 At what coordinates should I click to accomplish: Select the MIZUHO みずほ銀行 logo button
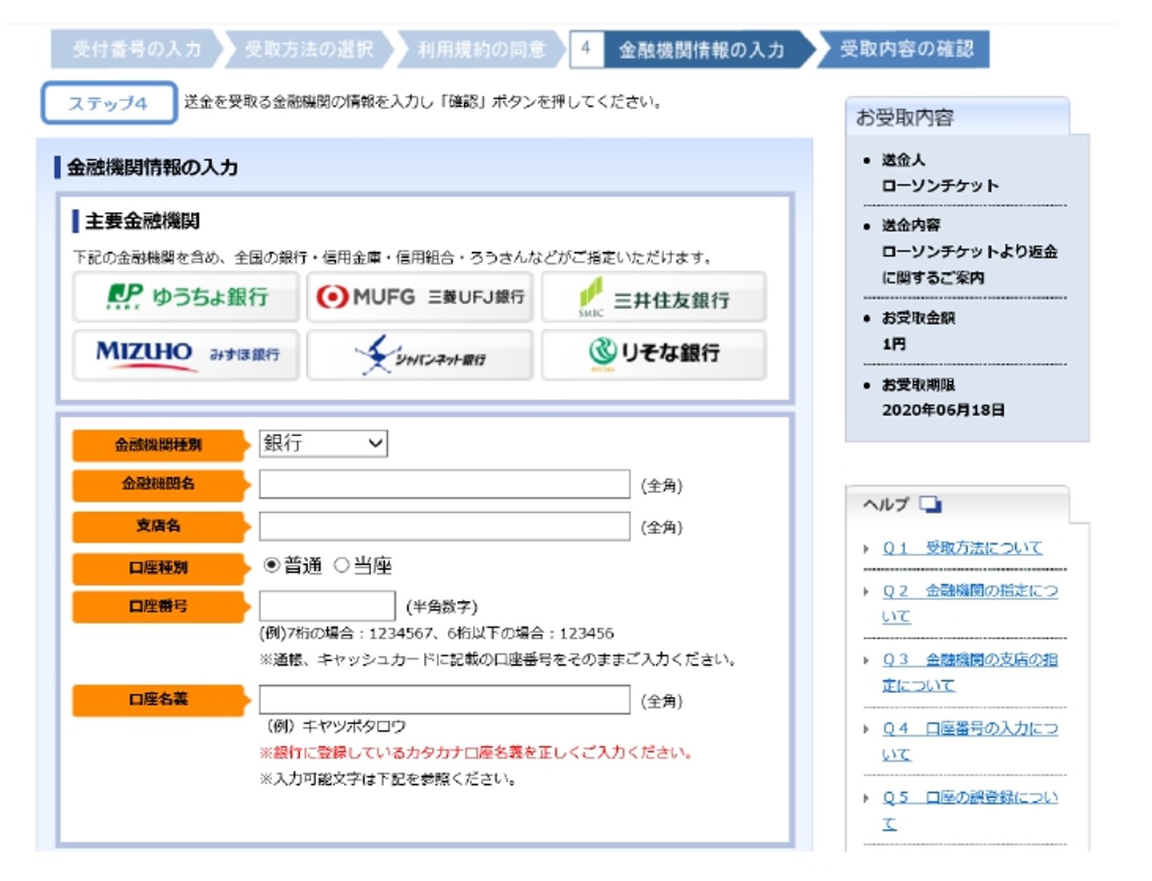(186, 354)
